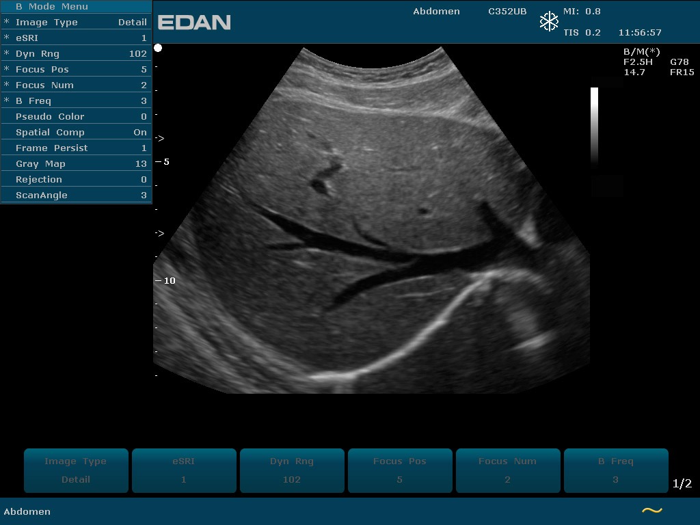
Task: Select the Rejection menu row
Action: coord(77,179)
